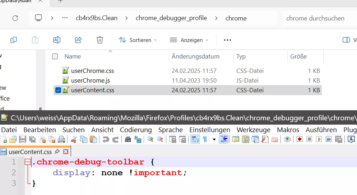357x195 pixels.
Task: Click chrome_debugger_profile breadcrumb segment
Action: click(x=171, y=18)
